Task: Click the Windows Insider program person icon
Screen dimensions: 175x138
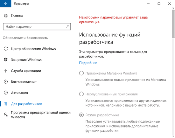Action: pos(6,114)
